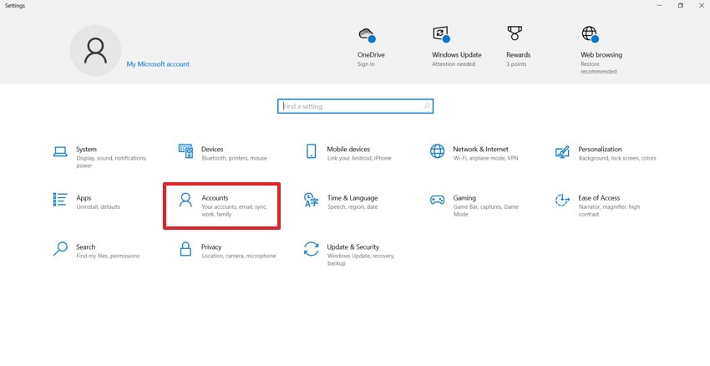Open the Gaming category title
The width and height of the screenshot is (710, 366).
pos(464,198)
